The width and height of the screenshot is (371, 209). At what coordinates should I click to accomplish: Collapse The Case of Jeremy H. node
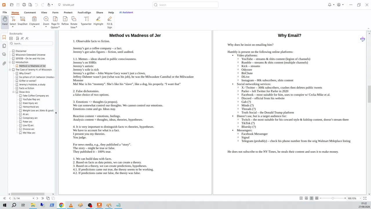tap(10, 70)
